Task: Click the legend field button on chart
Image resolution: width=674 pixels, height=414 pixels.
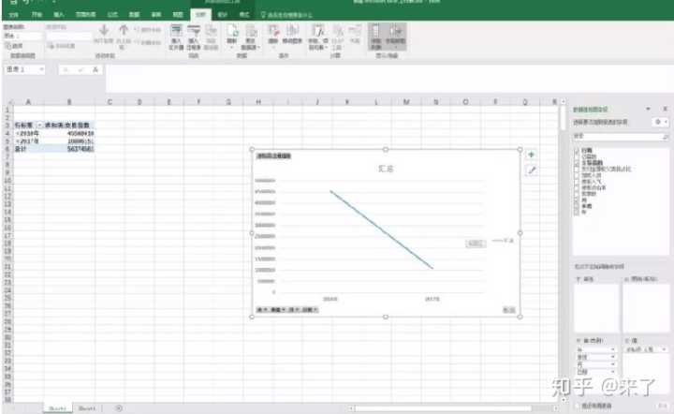Action: tap(476, 243)
